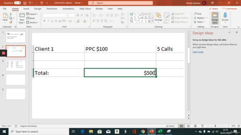Switch to the Insert tab

[26, 9]
